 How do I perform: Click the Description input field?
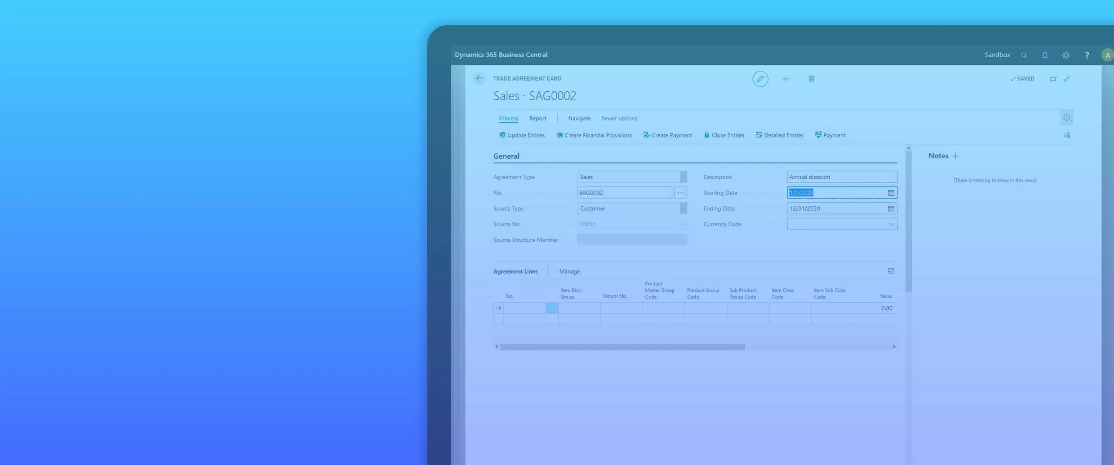(x=842, y=177)
